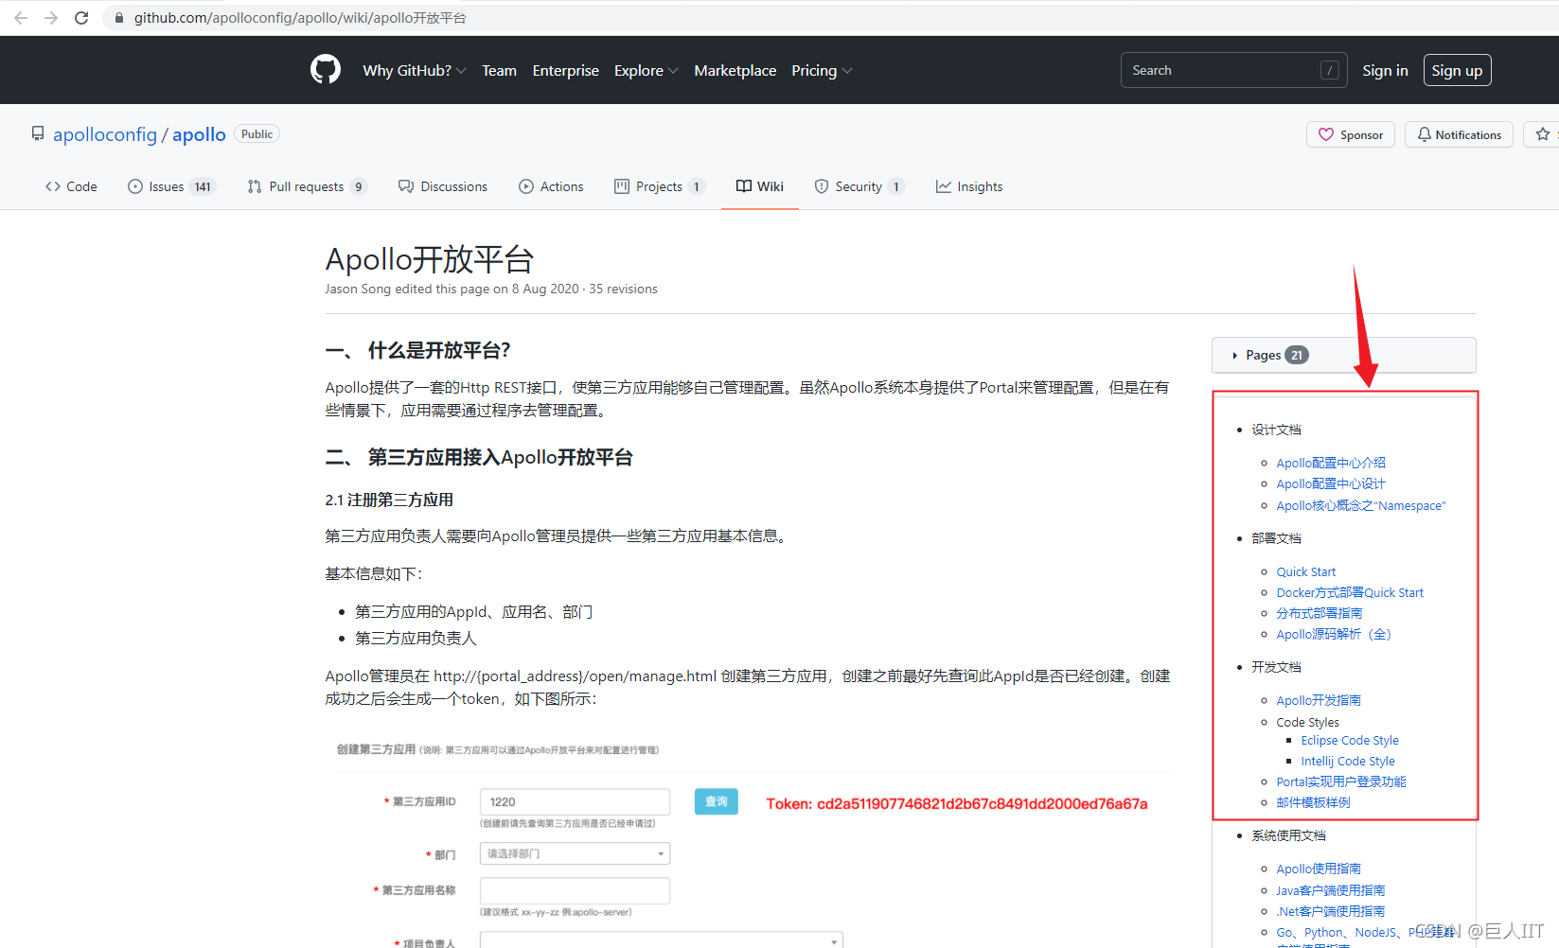Click the padlock icon in the address bar
The width and height of the screenshot is (1559, 948).
(117, 17)
